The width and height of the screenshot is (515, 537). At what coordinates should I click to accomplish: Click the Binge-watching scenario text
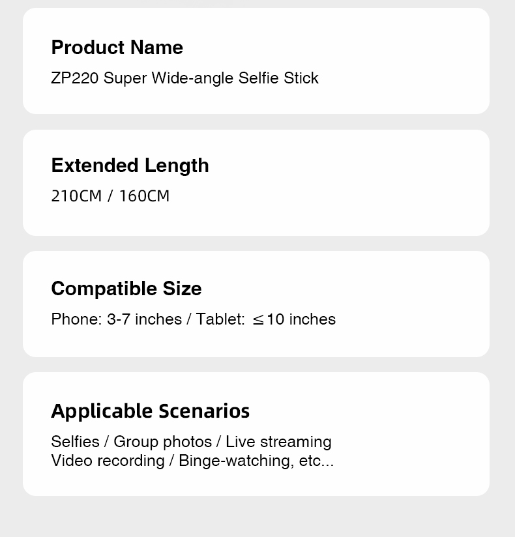[235, 461]
